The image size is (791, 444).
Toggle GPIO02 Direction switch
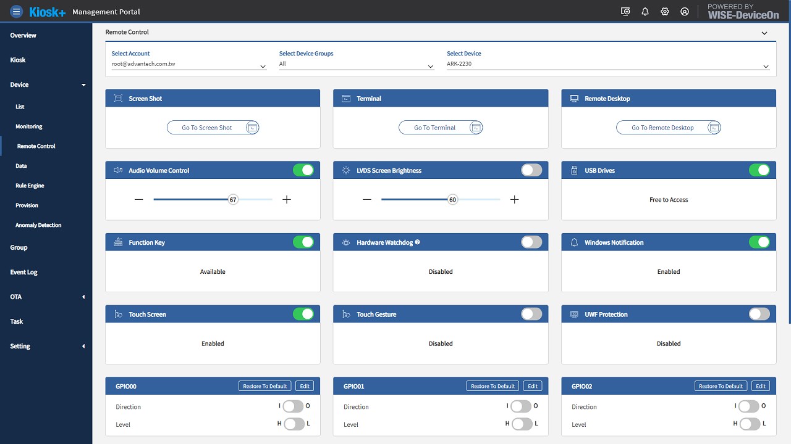point(749,406)
